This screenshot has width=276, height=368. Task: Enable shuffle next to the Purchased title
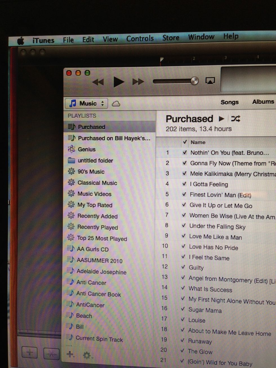coord(236,119)
